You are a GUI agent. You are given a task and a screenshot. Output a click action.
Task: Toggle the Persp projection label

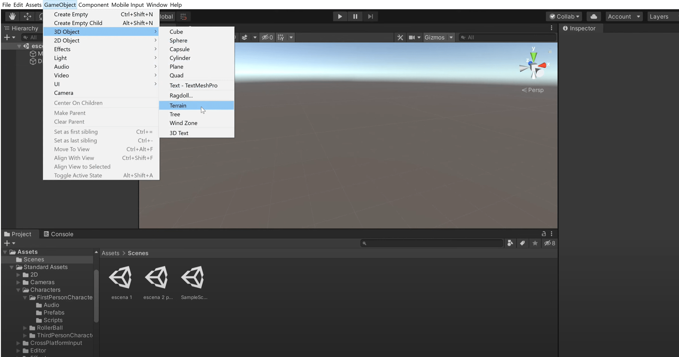tap(533, 90)
